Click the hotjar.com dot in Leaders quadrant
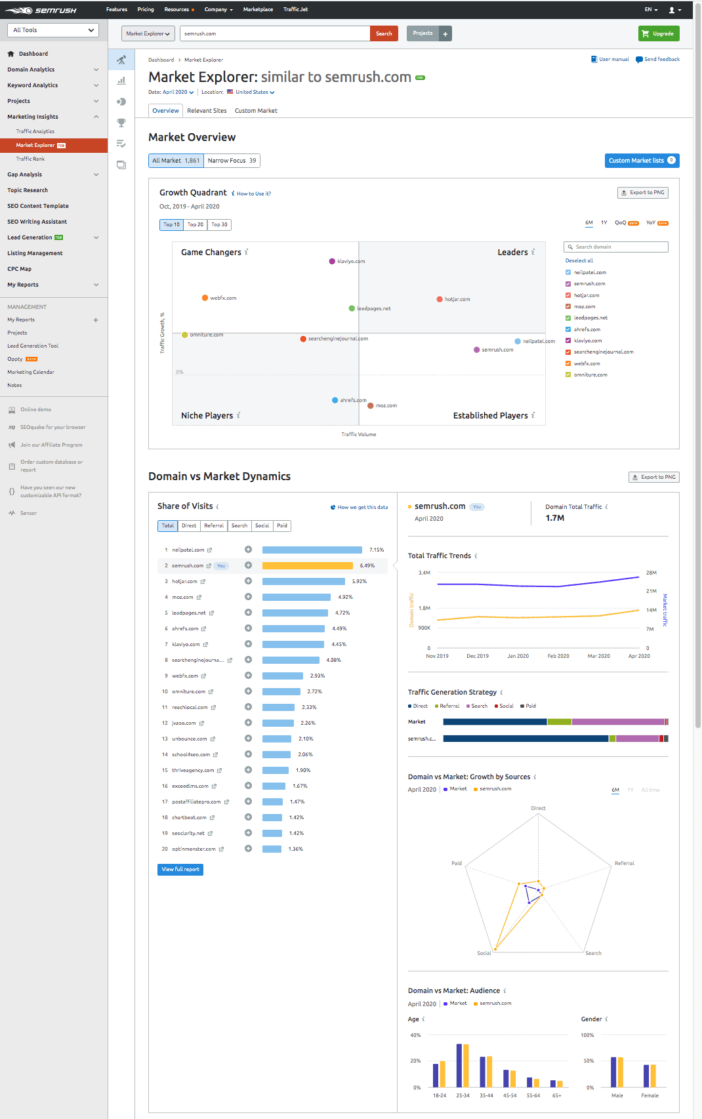The image size is (702, 1119). pyautogui.click(x=440, y=299)
